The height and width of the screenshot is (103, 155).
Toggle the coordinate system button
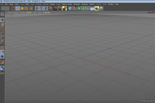(x=50, y=8)
